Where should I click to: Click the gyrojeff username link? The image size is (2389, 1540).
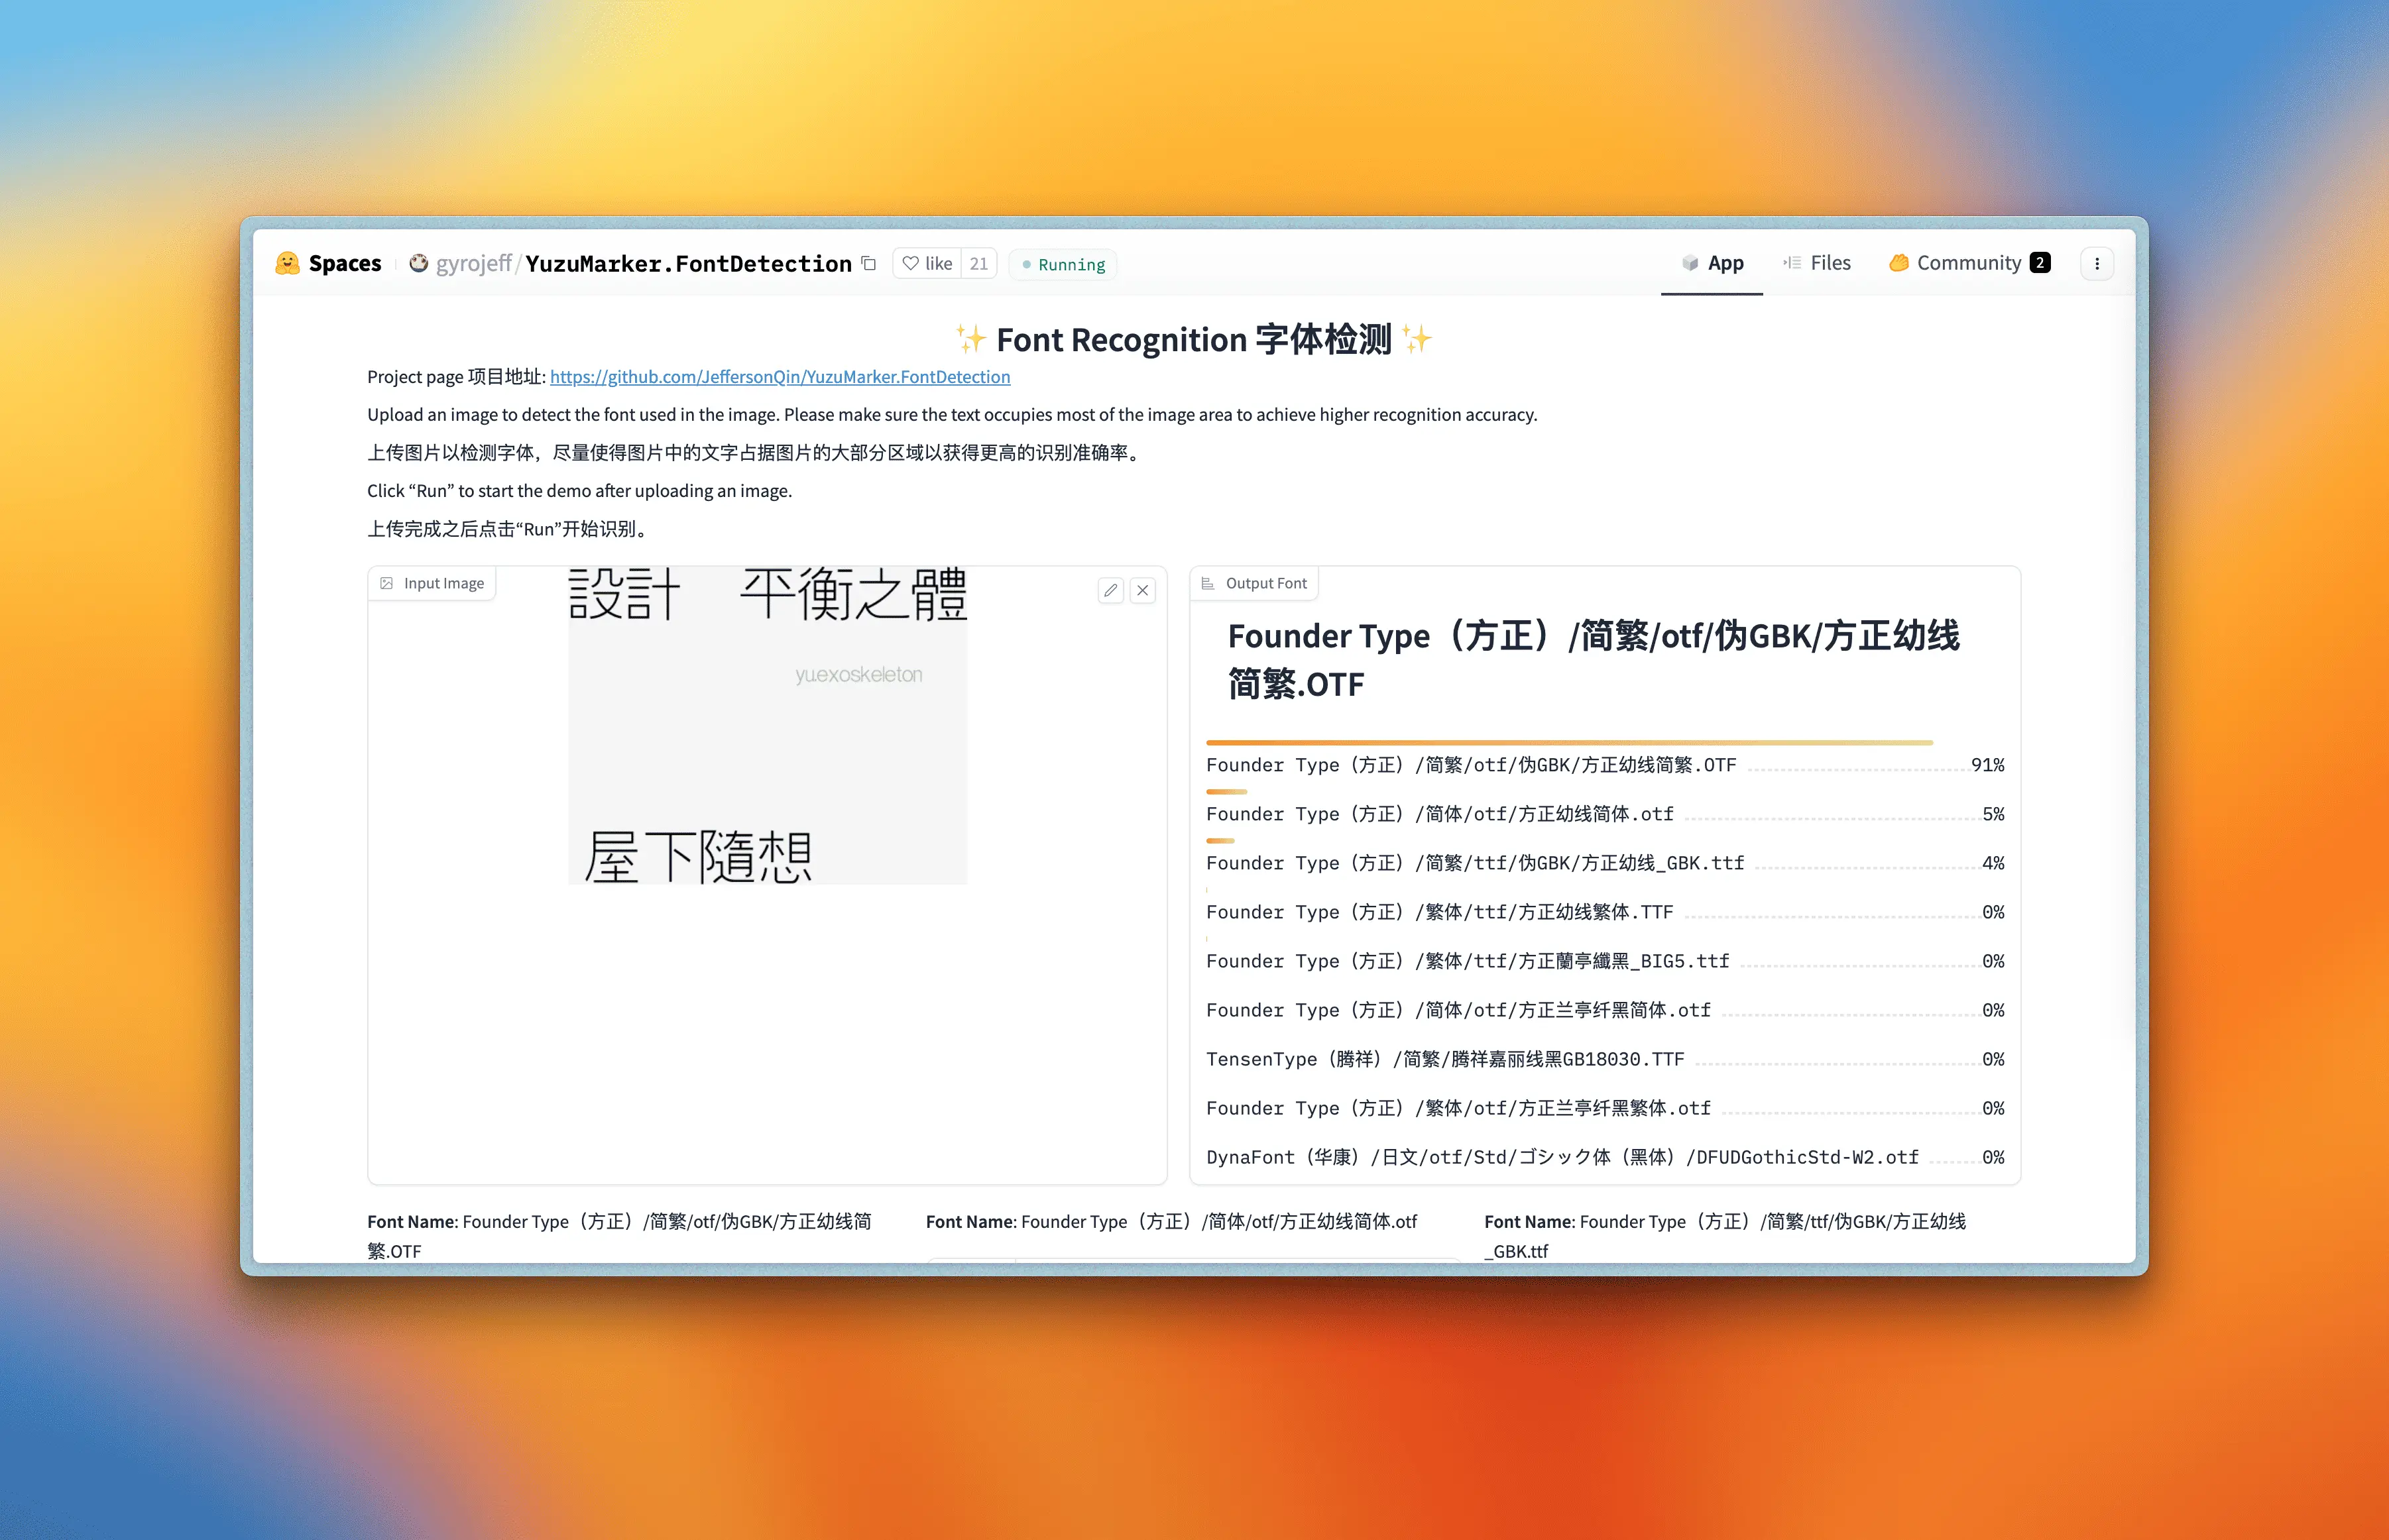473,263
